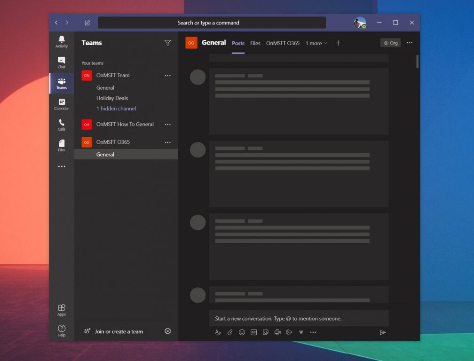Click the Search or type a command box
The image size is (474, 361).
212,23
